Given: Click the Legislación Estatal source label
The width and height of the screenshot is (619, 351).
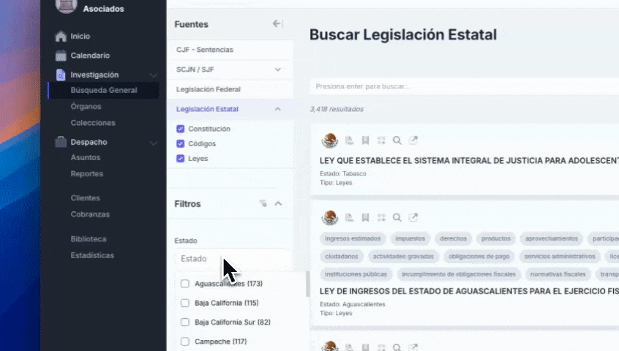Looking at the screenshot, I should pyautogui.click(x=207, y=109).
